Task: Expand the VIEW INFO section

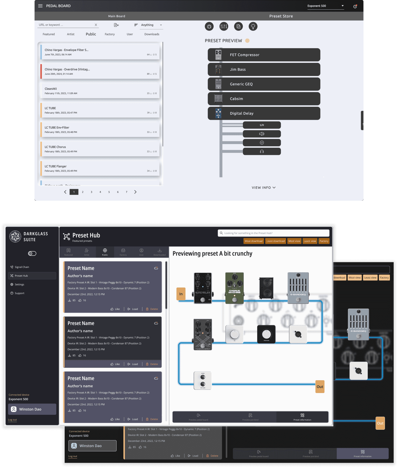Action: [264, 188]
